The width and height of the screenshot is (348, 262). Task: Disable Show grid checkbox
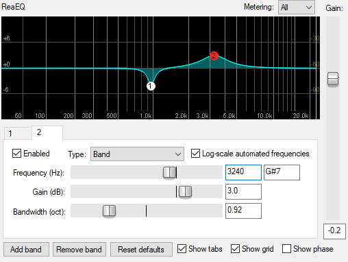pos(235,249)
